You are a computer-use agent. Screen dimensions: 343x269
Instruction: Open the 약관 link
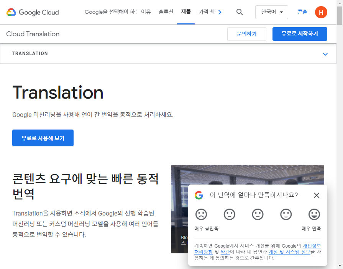pos(225,252)
